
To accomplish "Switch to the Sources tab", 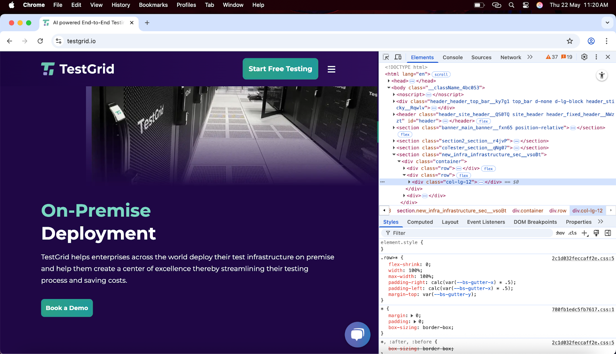I will click(481, 57).
